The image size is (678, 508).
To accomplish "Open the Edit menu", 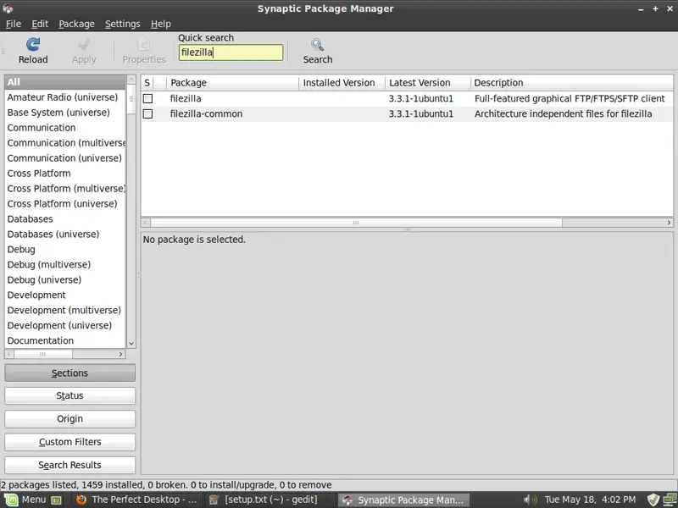I will [x=40, y=24].
